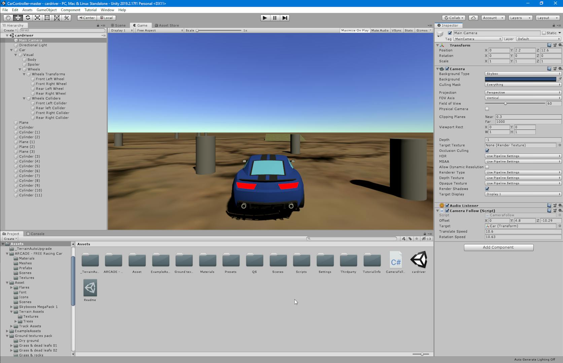Select the combined Transform tool
Image resolution: width=563 pixels, height=363 pixels.
point(57,18)
